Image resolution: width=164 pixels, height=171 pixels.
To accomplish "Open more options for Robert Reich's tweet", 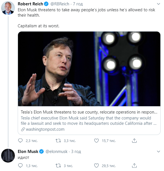I will click(x=159, y=4).
